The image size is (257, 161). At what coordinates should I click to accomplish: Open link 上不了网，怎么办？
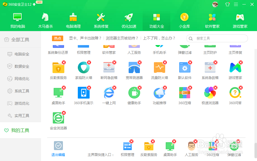coord(159,38)
